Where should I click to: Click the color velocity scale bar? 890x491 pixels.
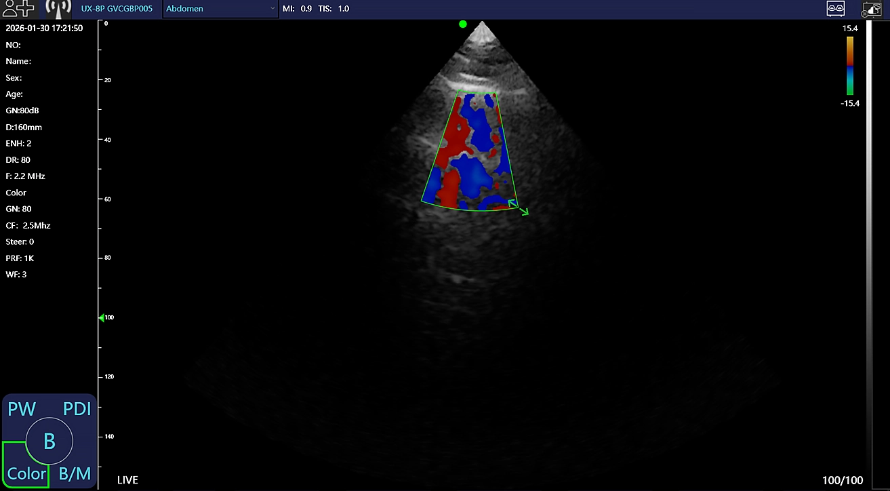point(850,65)
